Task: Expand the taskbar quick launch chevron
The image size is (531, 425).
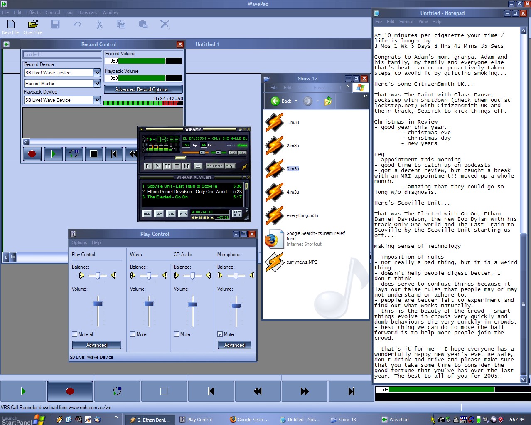Action: [x=116, y=417]
